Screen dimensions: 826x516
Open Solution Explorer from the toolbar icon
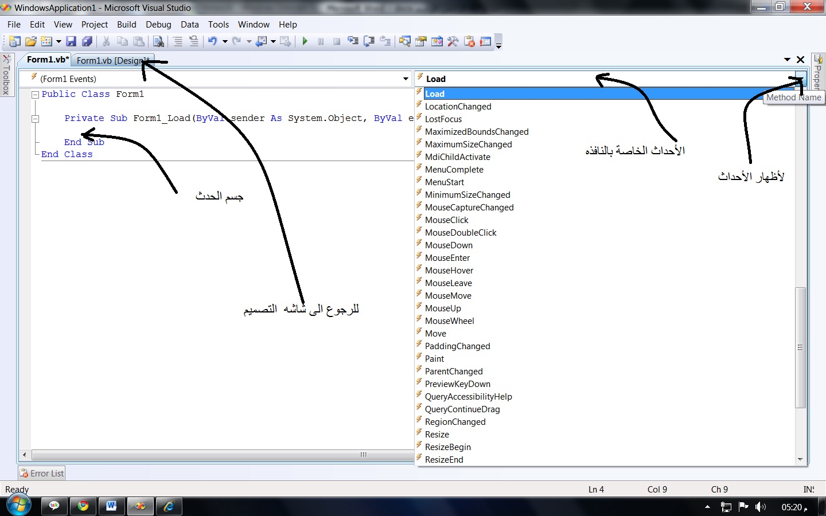pyautogui.click(x=405, y=41)
